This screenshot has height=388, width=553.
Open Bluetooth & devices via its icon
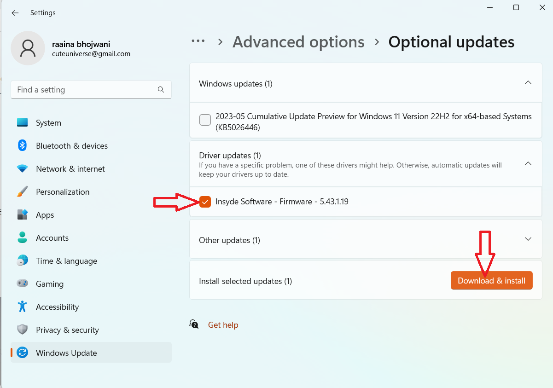[23, 146]
